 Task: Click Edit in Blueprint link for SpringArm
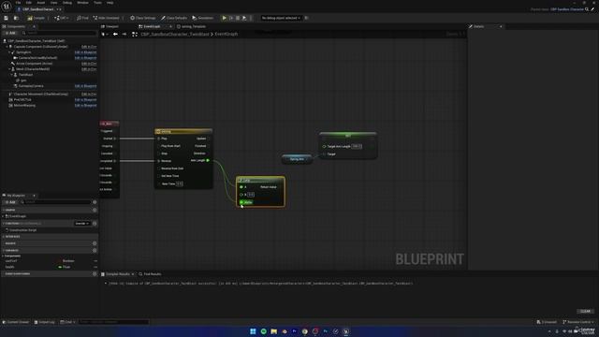click(85, 52)
